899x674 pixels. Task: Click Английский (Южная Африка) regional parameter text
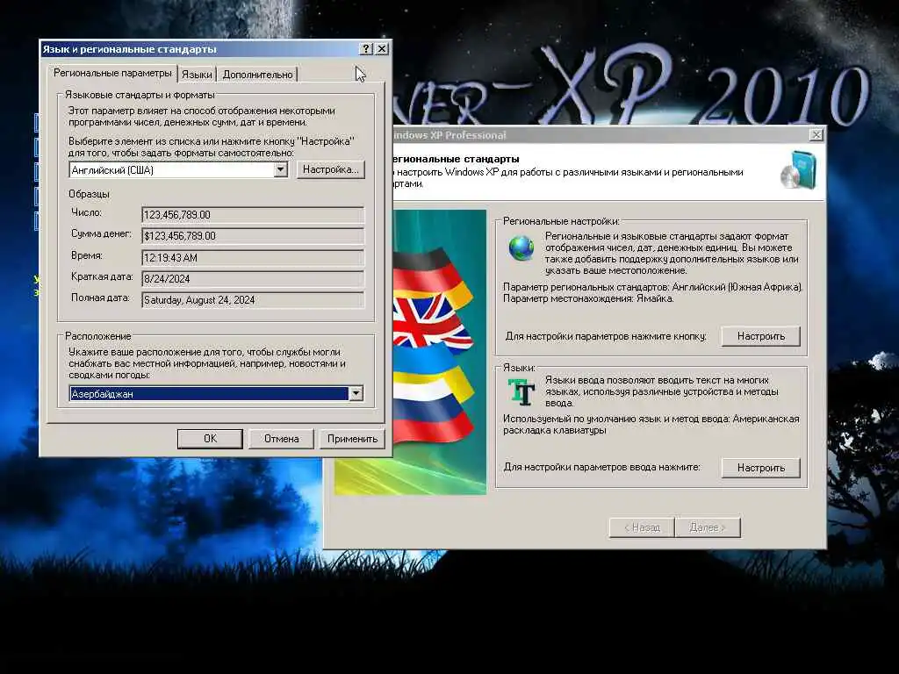click(737, 287)
